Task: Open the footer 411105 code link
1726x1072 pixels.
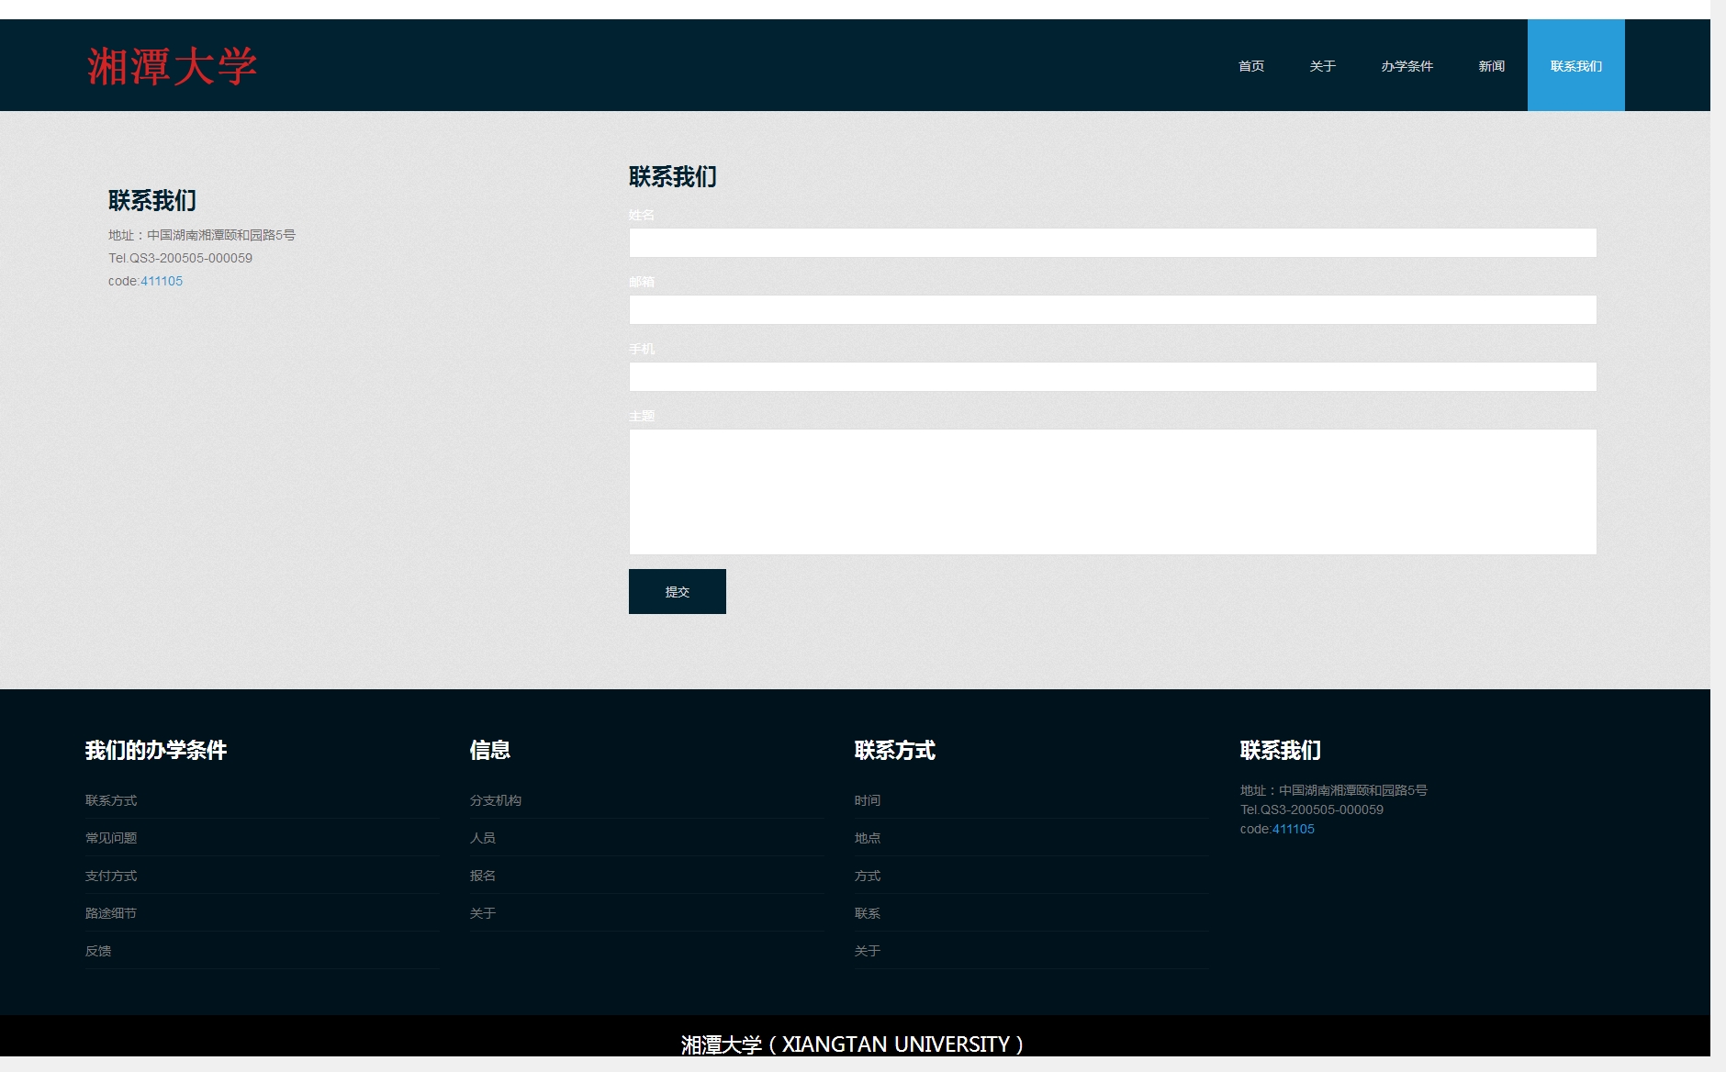Action: (1293, 829)
